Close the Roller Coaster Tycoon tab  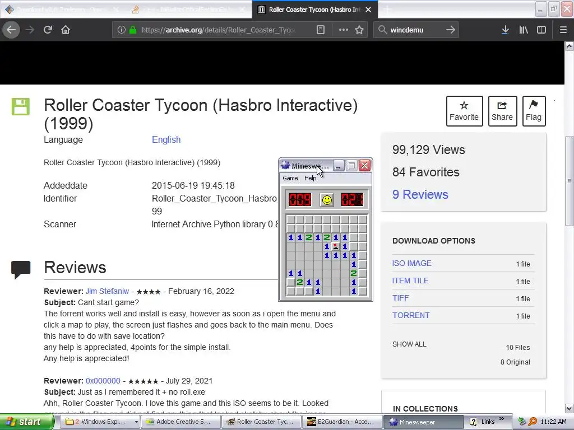coord(369,10)
